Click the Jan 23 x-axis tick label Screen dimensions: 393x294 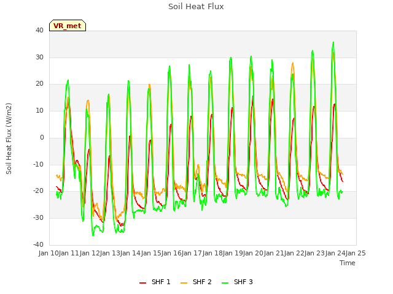click(x=315, y=253)
